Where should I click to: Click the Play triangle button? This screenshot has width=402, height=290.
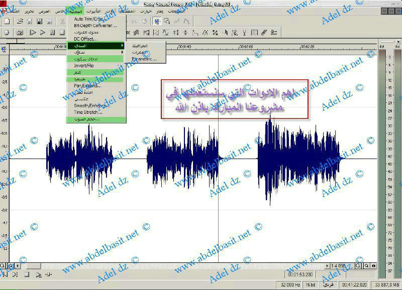[43, 33]
